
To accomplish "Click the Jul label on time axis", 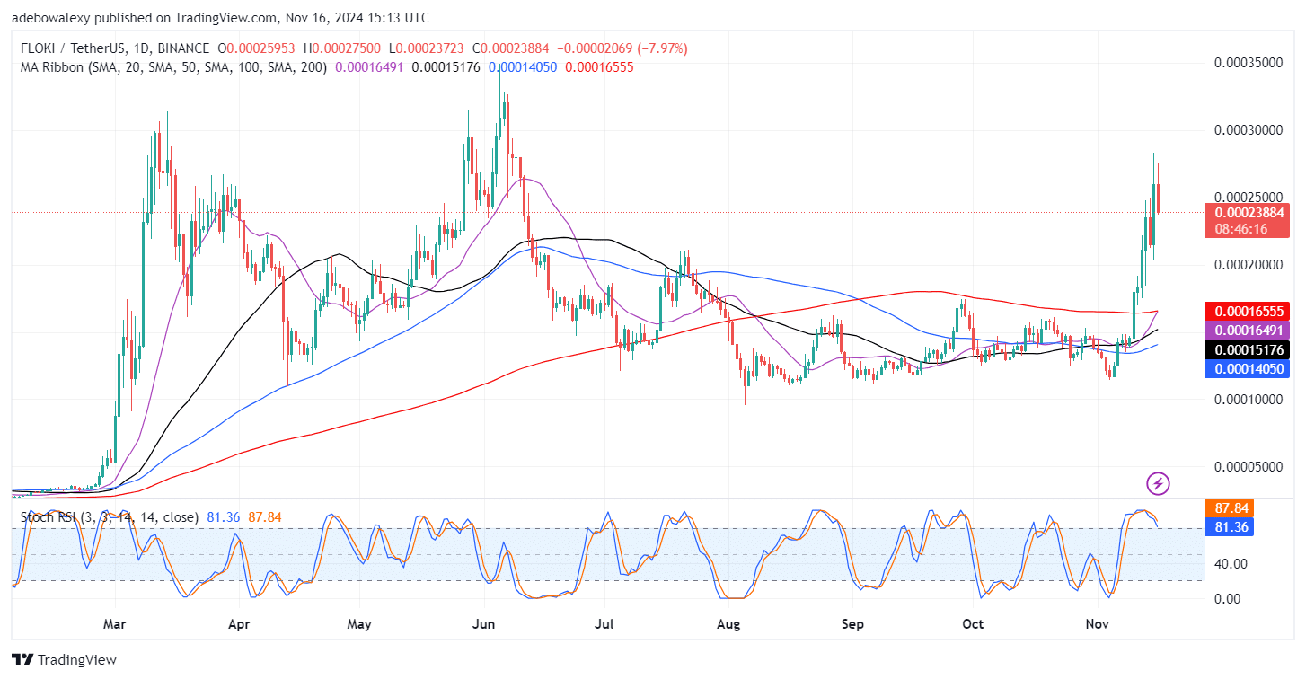I will pyautogui.click(x=604, y=622).
